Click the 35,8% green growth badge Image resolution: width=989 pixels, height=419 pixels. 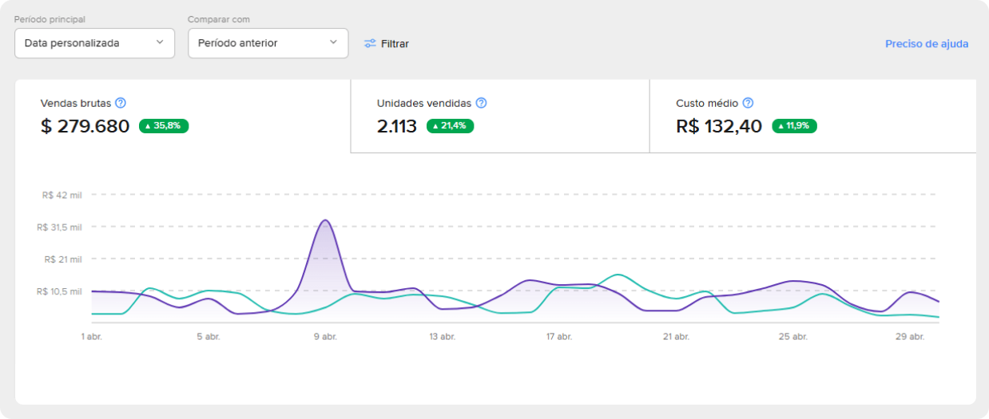click(x=164, y=126)
